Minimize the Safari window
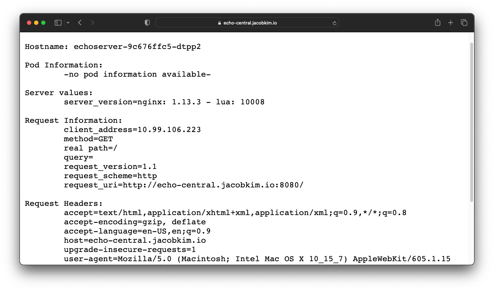494x291 pixels. (x=36, y=22)
